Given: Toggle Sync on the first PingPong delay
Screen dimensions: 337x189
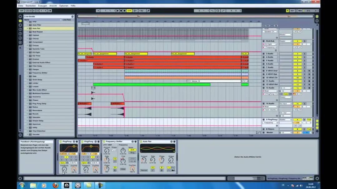Looking at the screenshot, I should 62,163.
